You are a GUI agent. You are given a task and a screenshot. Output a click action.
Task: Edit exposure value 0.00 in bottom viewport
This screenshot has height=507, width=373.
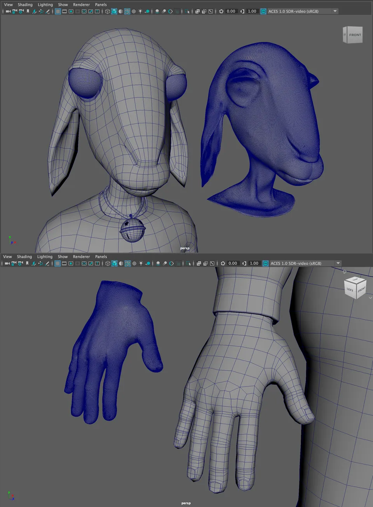[x=233, y=263]
